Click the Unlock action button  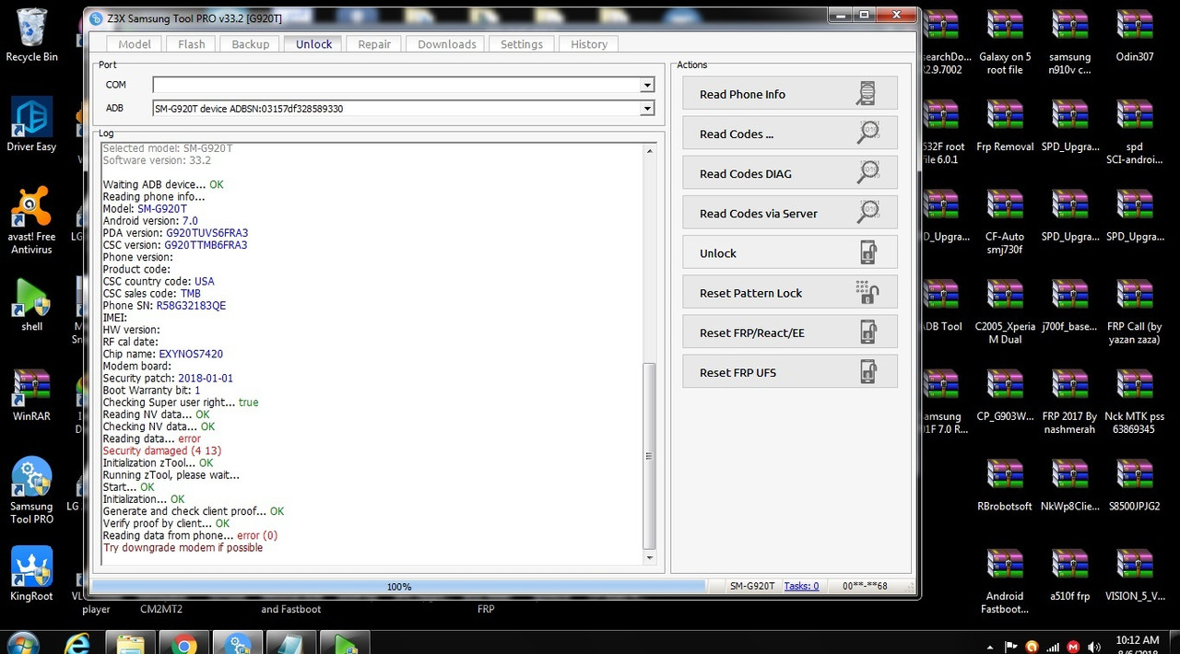pyautogui.click(x=790, y=252)
